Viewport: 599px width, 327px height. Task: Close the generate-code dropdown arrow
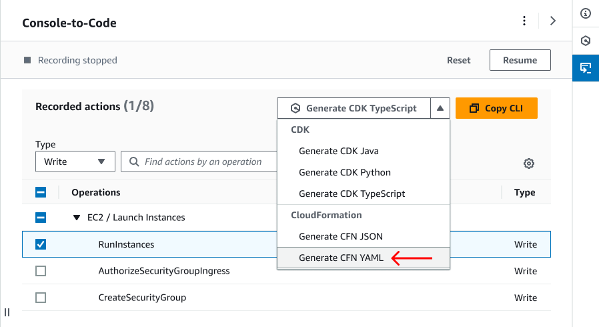coord(440,108)
